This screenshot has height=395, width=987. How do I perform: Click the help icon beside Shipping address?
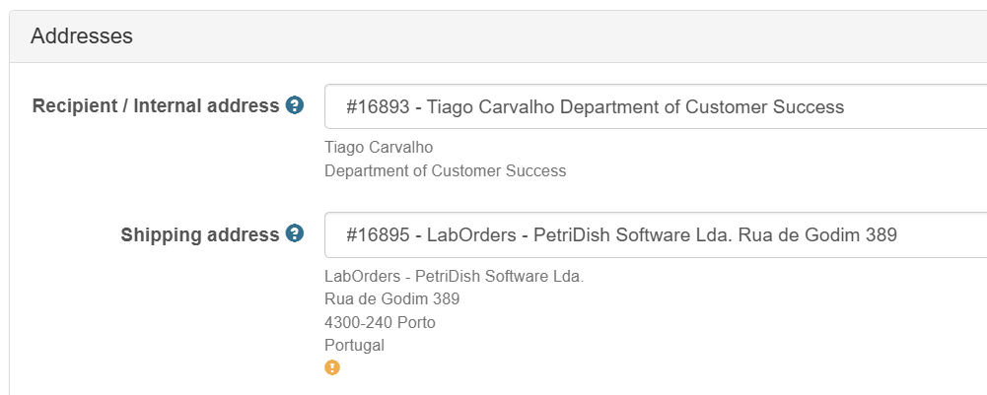pyautogui.click(x=295, y=234)
